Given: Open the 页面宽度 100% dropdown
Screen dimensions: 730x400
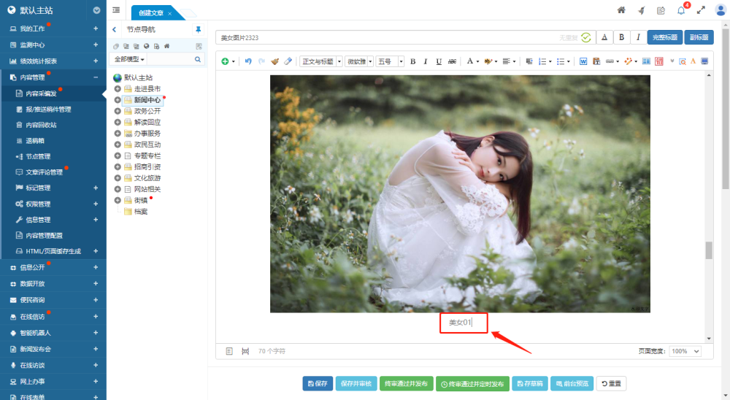Looking at the screenshot, I should (685, 351).
